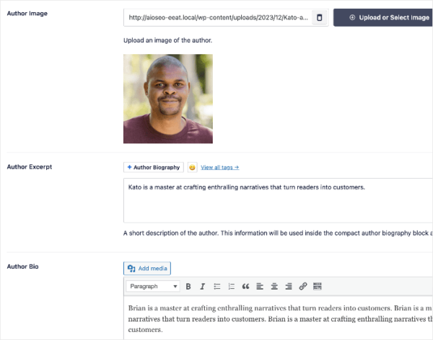This screenshot has width=433, height=340.
Task: Click the trash icon in image URL field
Action: pos(319,17)
